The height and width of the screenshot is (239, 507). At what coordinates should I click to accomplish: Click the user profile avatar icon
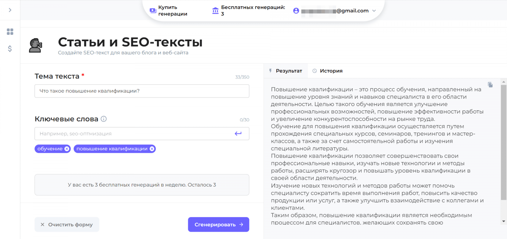296,11
